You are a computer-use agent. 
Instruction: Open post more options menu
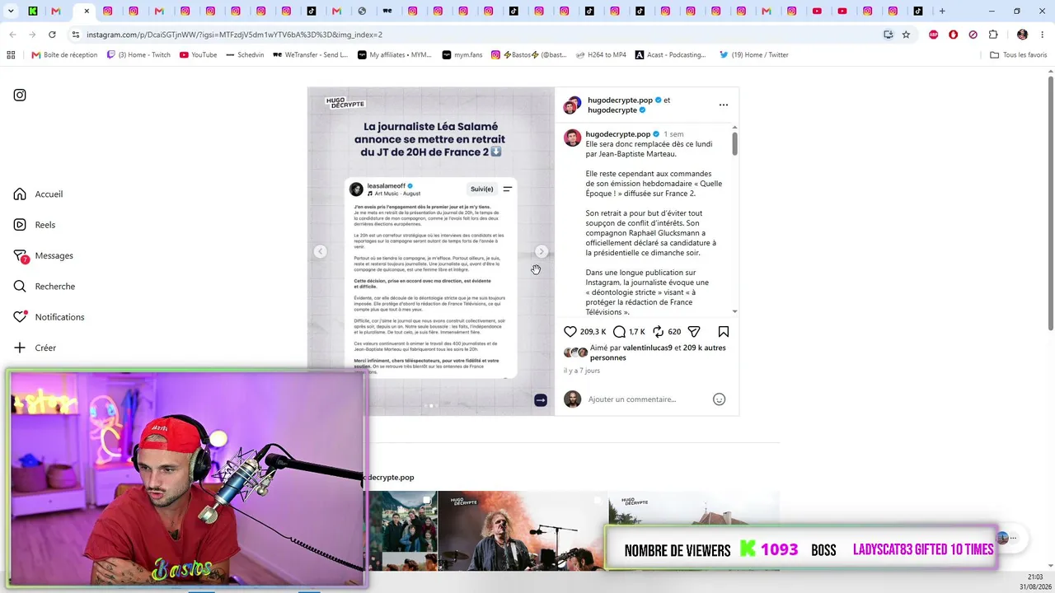point(724,105)
